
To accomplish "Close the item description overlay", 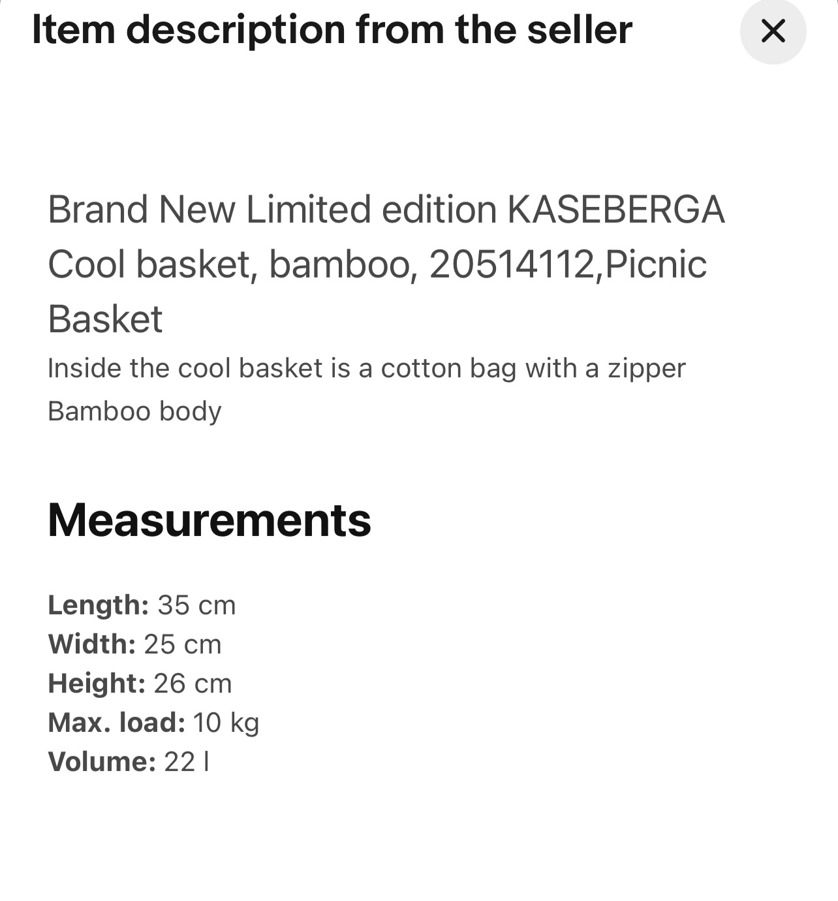I will pos(773,31).
